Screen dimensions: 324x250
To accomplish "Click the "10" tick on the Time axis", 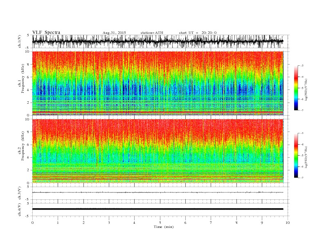I will [x=288, y=223].
